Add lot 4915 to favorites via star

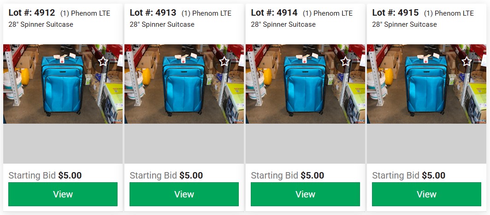[x=466, y=61]
